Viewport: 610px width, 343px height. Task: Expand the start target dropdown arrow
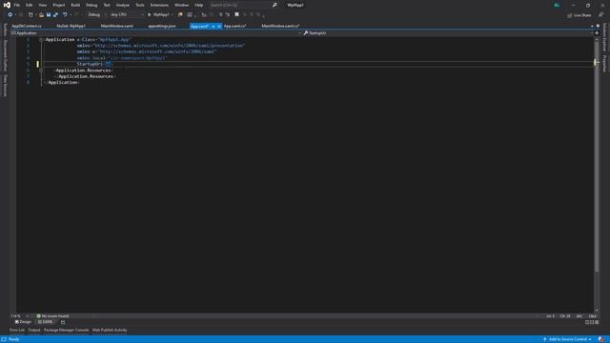click(173, 15)
